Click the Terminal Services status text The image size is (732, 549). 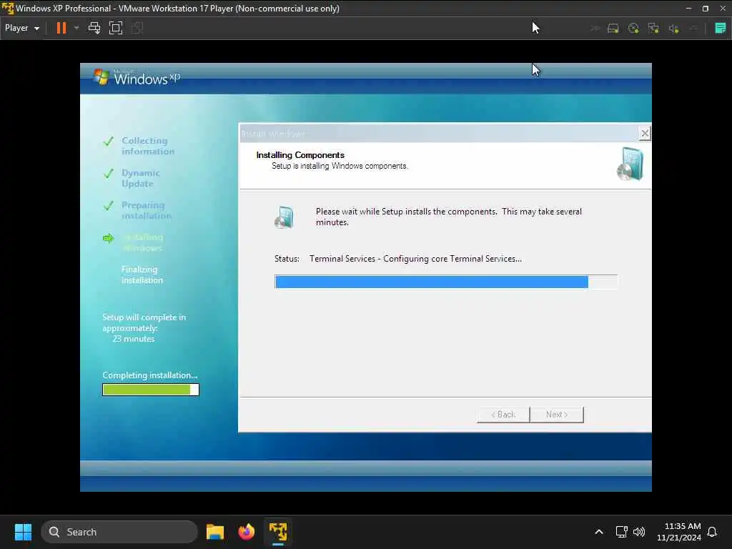415,259
